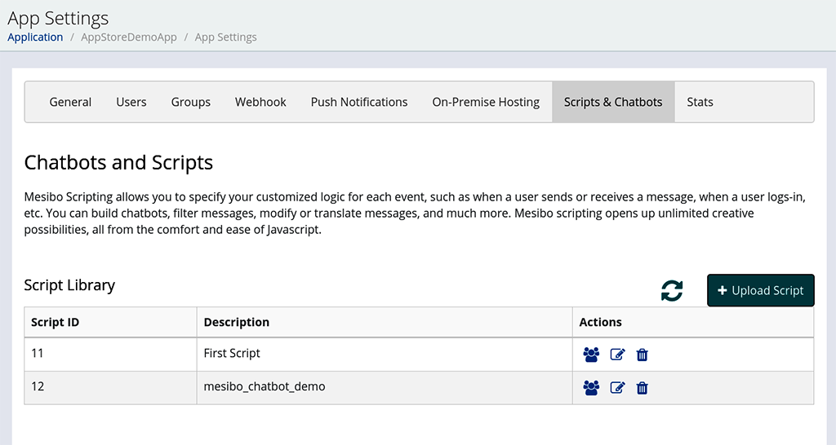Screen dimensions: 836x445
Task: Edit the First Script entry
Action: coord(617,355)
